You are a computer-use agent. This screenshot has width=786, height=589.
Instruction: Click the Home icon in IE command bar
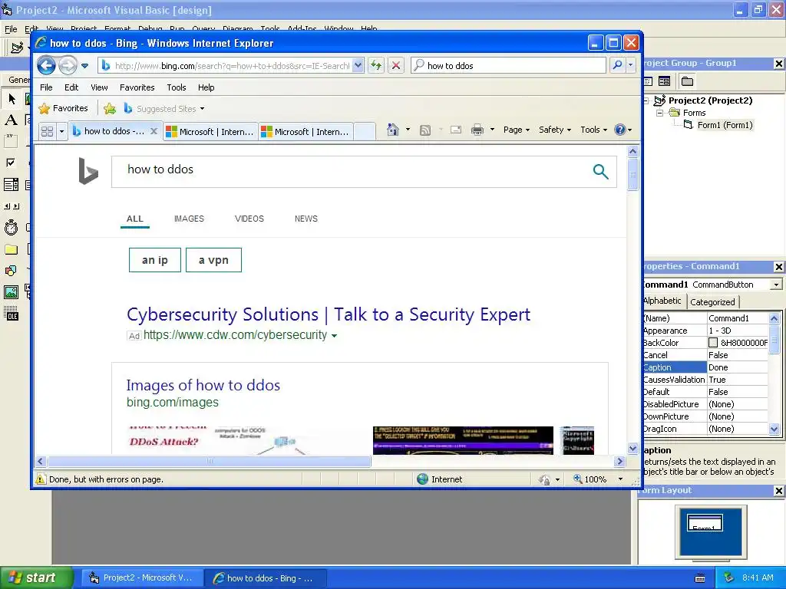pyautogui.click(x=392, y=130)
